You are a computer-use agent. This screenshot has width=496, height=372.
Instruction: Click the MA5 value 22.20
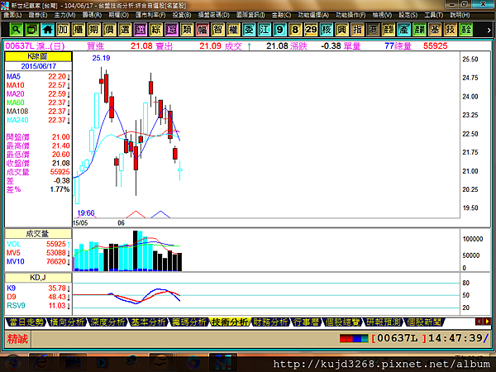pos(57,77)
